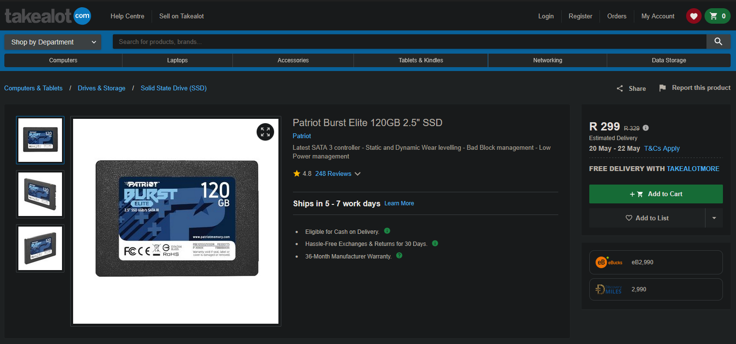Open the Networking category tab
Image resolution: width=736 pixels, height=344 pixels.
pyautogui.click(x=548, y=60)
